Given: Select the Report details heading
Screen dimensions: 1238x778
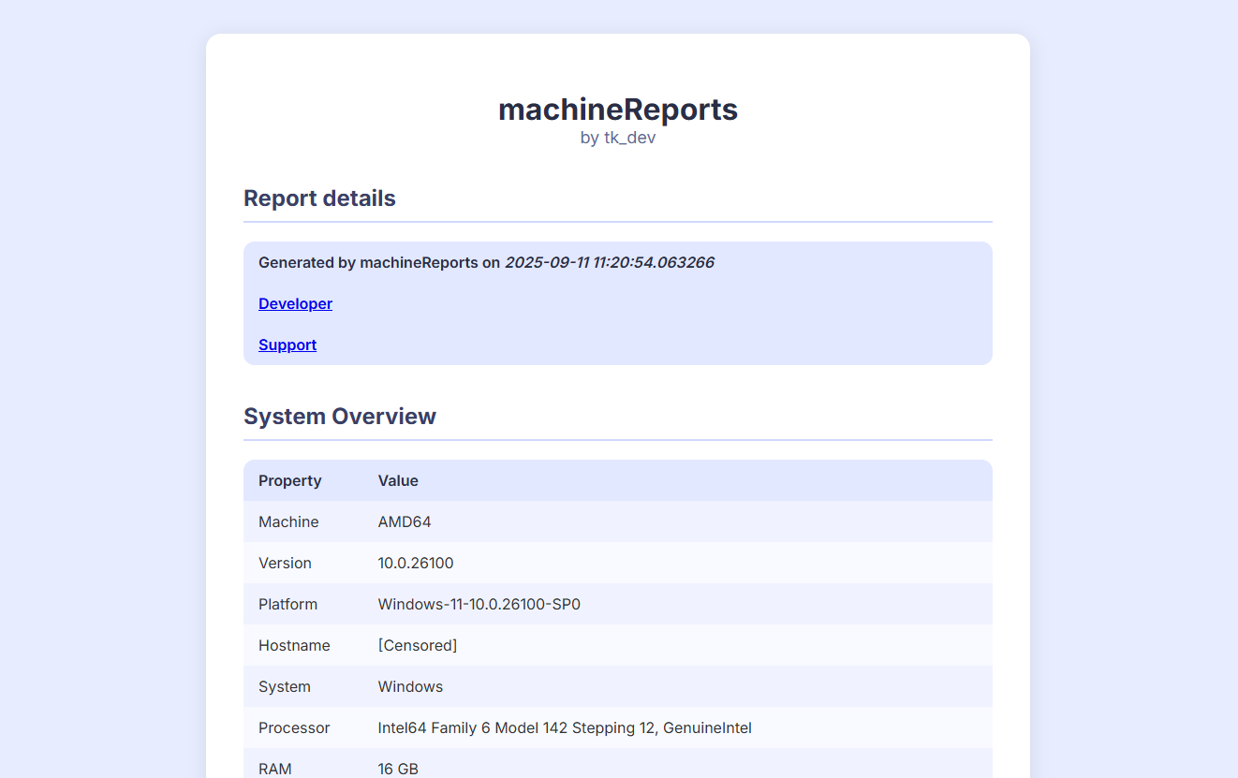Looking at the screenshot, I should [319, 198].
